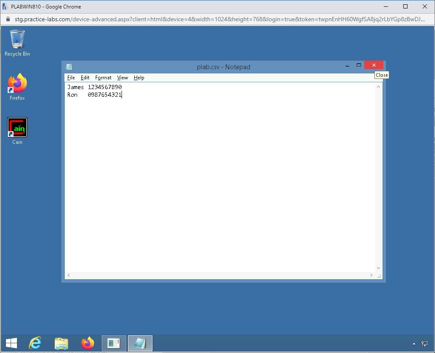Launch Internet Explorer from the taskbar
Screen dimensions: 435x353
(35, 343)
